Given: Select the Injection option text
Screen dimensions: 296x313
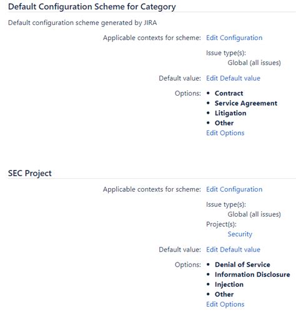Looking at the screenshot, I should [229, 284].
